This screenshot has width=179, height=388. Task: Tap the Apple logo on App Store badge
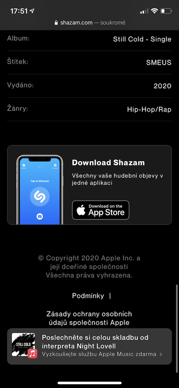click(81, 210)
